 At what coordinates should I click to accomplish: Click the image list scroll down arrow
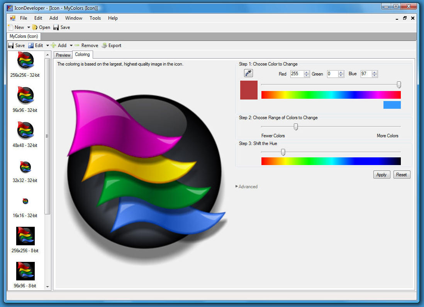(47, 287)
